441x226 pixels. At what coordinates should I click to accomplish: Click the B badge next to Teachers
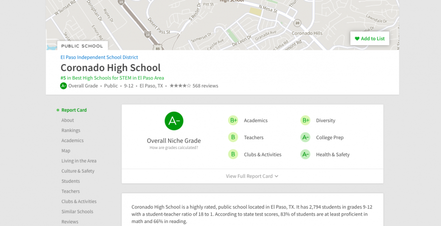[233, 137]
